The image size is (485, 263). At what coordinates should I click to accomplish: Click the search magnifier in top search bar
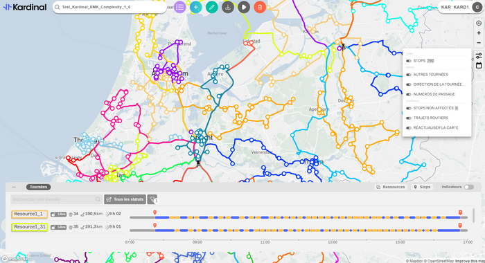click(x=58, y=7)
